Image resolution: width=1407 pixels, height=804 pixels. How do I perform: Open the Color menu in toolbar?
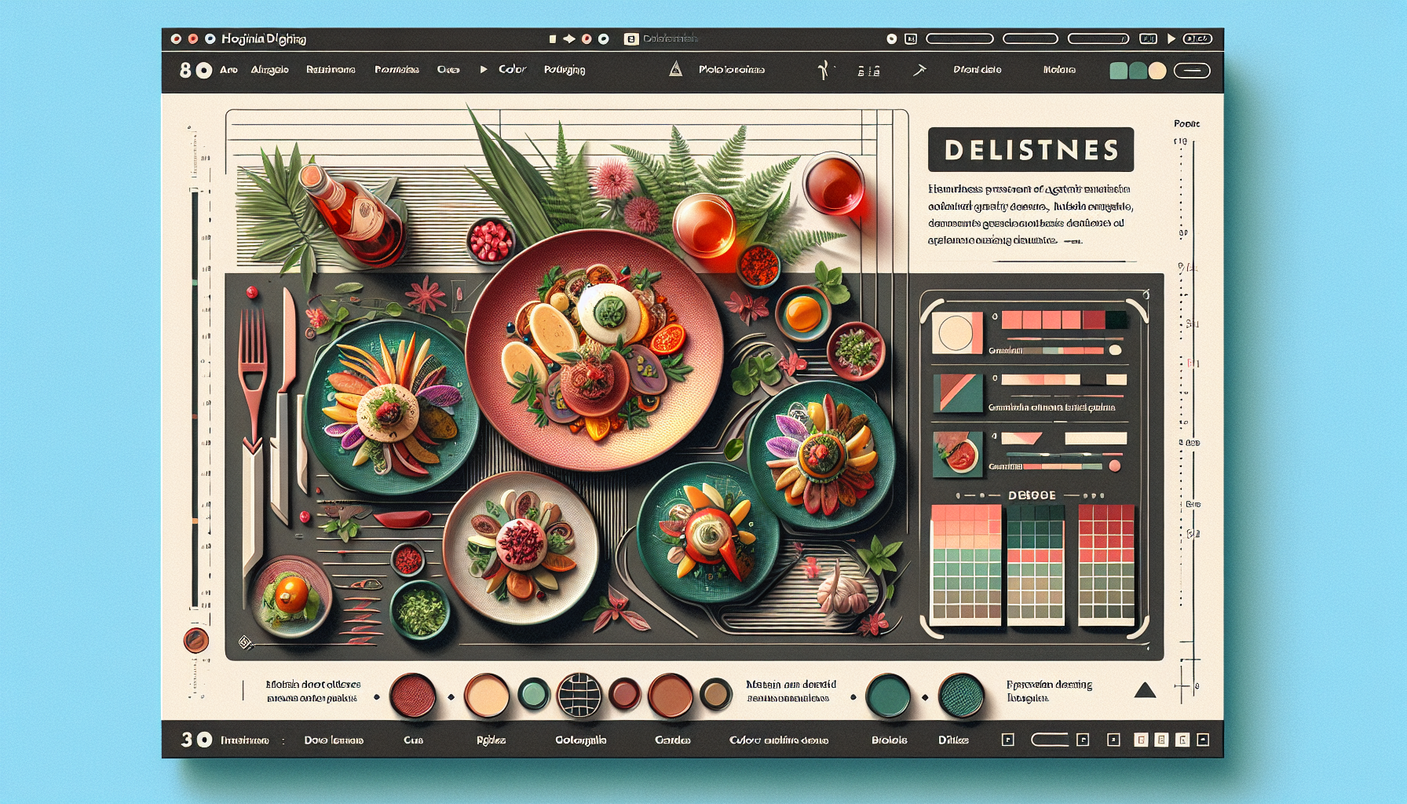tap(512, 69)
